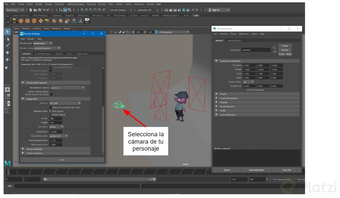
Task: Expand the Scene Assembly section
Action: coord(56,149)
